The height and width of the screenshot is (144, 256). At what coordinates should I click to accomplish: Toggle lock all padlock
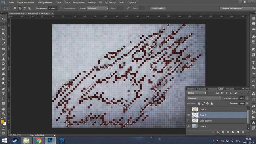pos(212,104)
